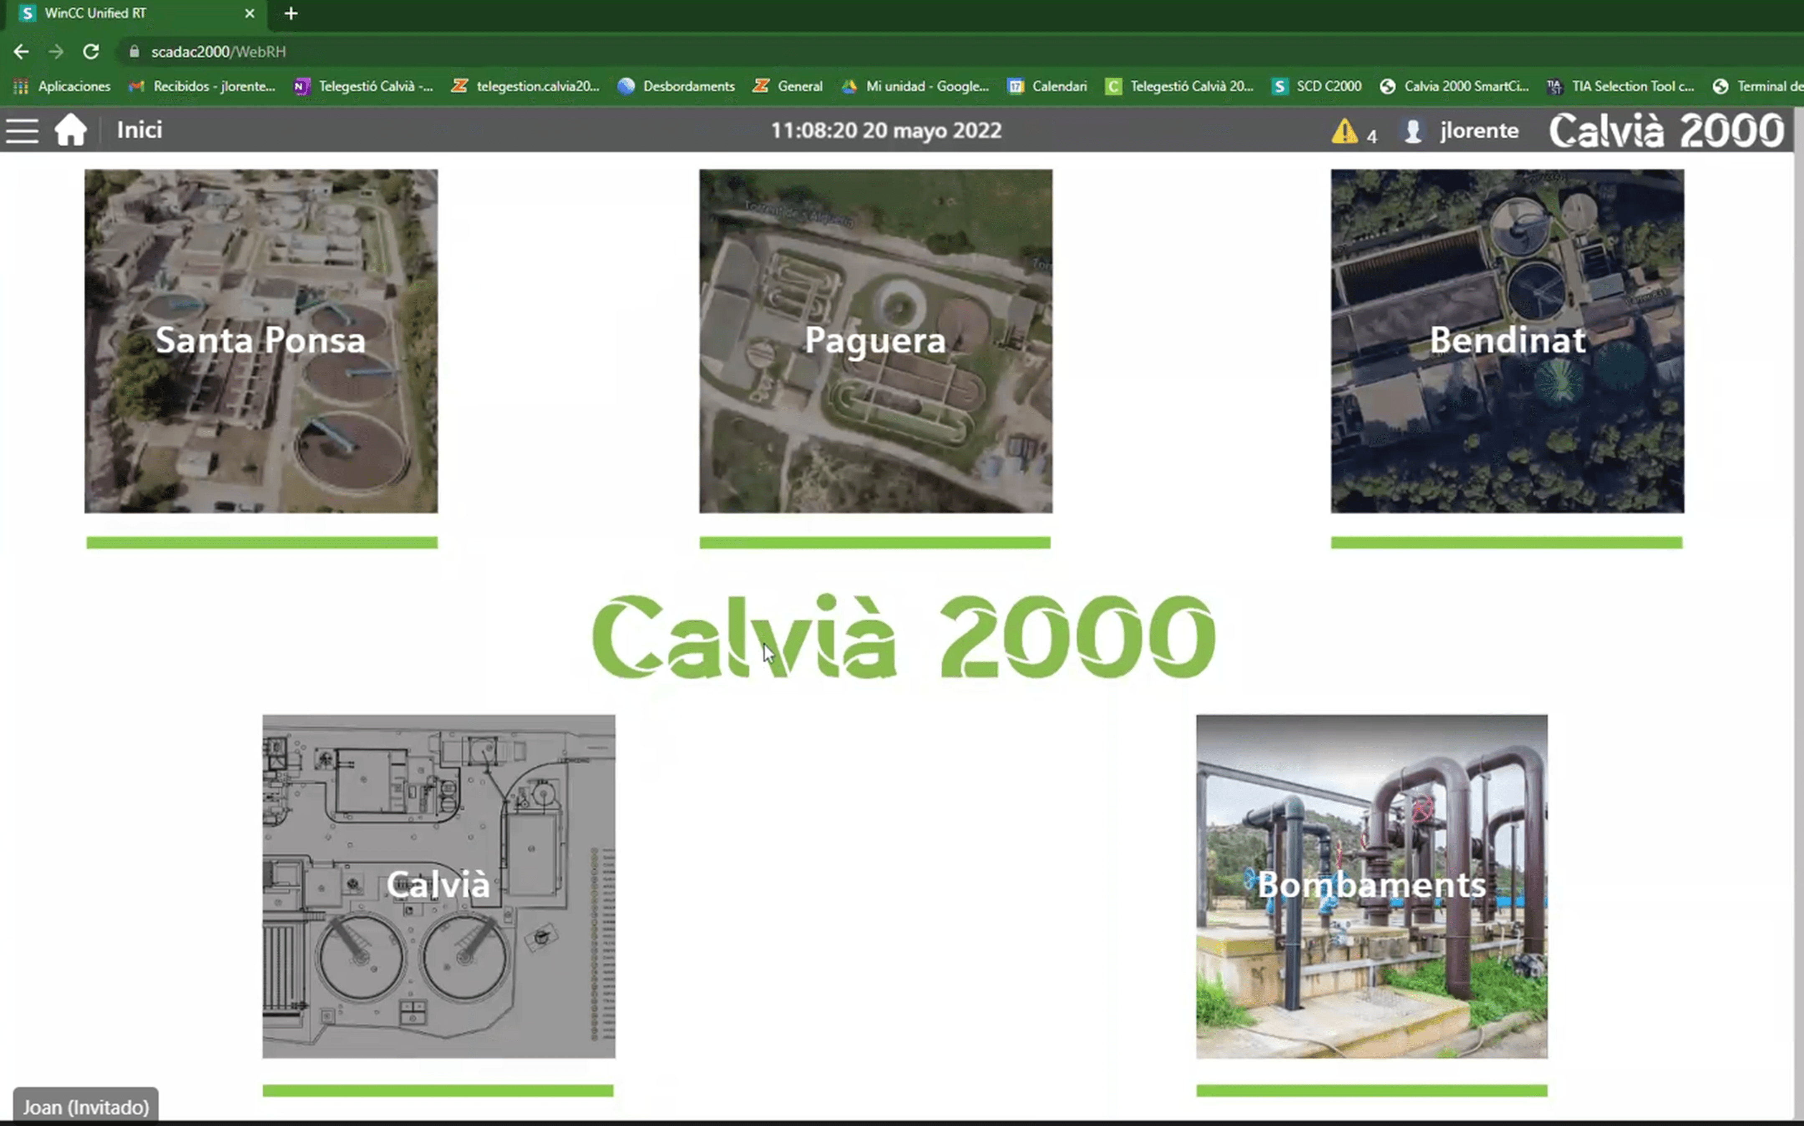Click the Joan (Invitado) participant label
1804x1126 pixels.
tap(86, 1107)
